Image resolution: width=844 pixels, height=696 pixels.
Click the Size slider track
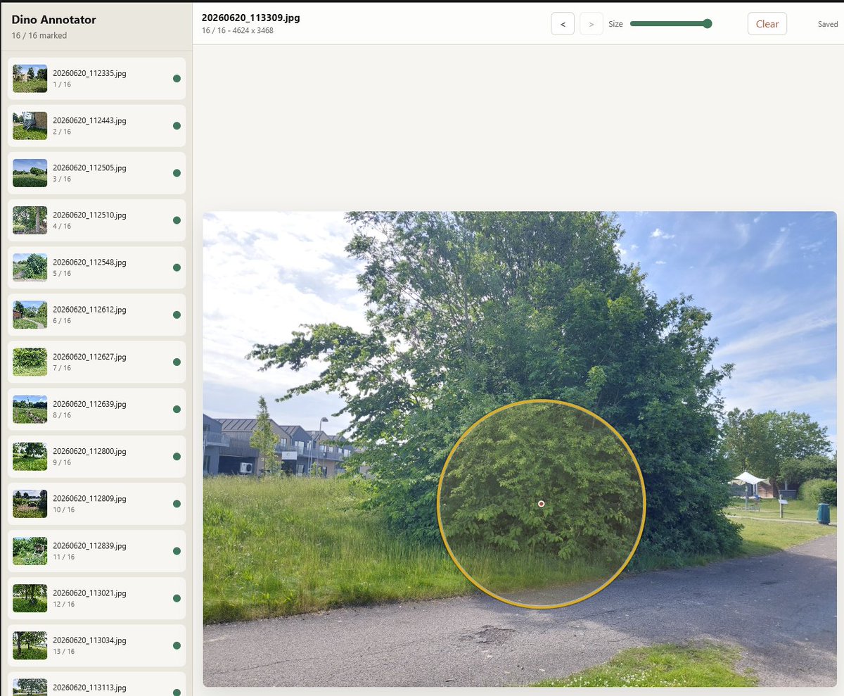point(671,24)
